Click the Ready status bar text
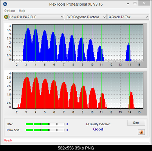 click(8, 140)
